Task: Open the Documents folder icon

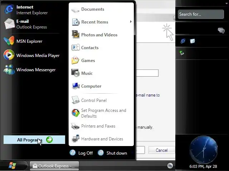Action: click(x=75, y=10)
